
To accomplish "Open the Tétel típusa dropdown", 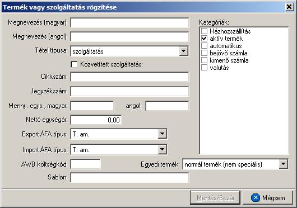I will click(183, 51).
